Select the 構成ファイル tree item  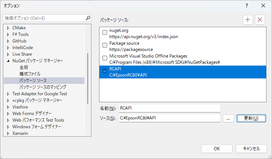[30, 74]
